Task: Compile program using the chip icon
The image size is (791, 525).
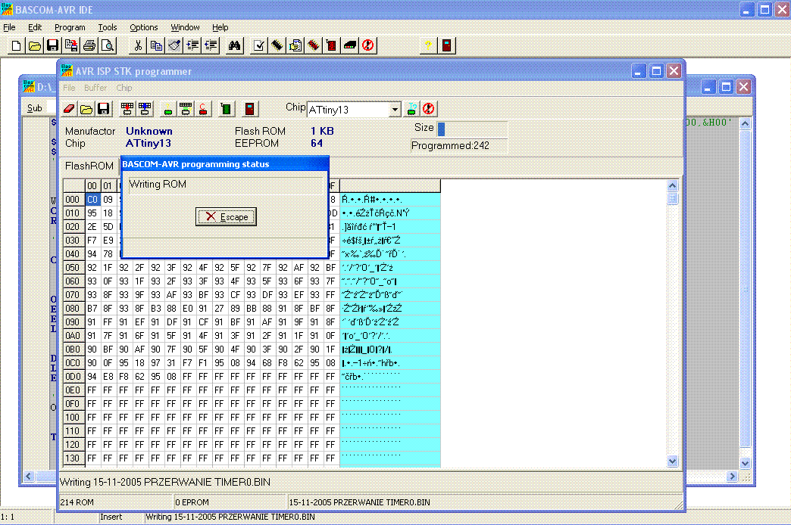Action: (x=277, y=46)
